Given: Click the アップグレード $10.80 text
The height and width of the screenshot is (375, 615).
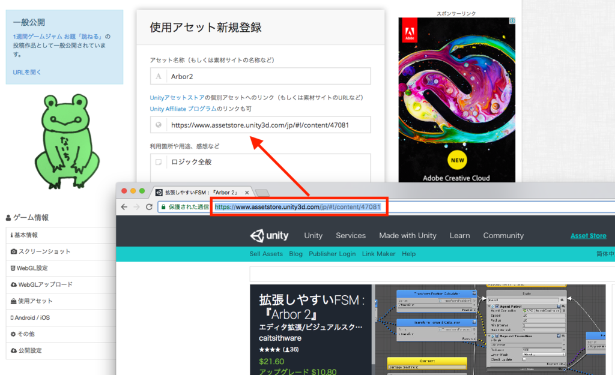Looking at the screenshot, I should [x=298, y=371].
